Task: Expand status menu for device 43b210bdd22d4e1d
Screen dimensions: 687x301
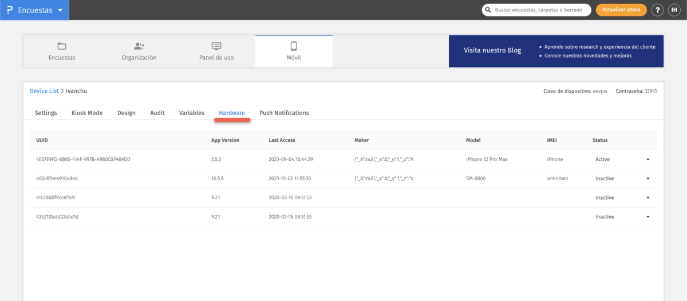Action: 648,217
